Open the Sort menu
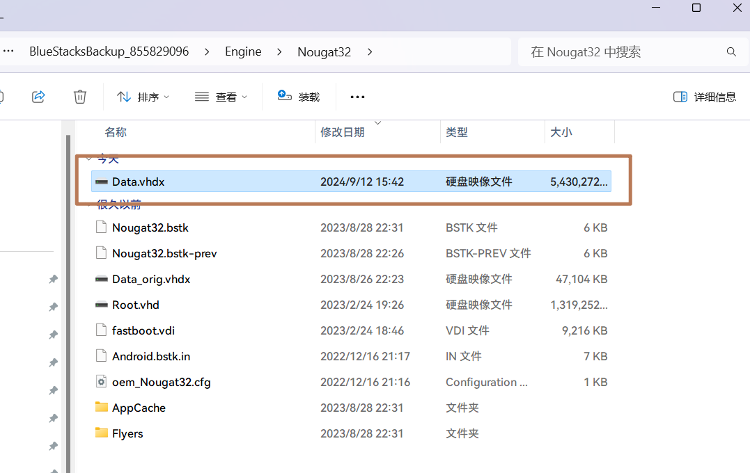The image size is (750, 473). [143, 97]
